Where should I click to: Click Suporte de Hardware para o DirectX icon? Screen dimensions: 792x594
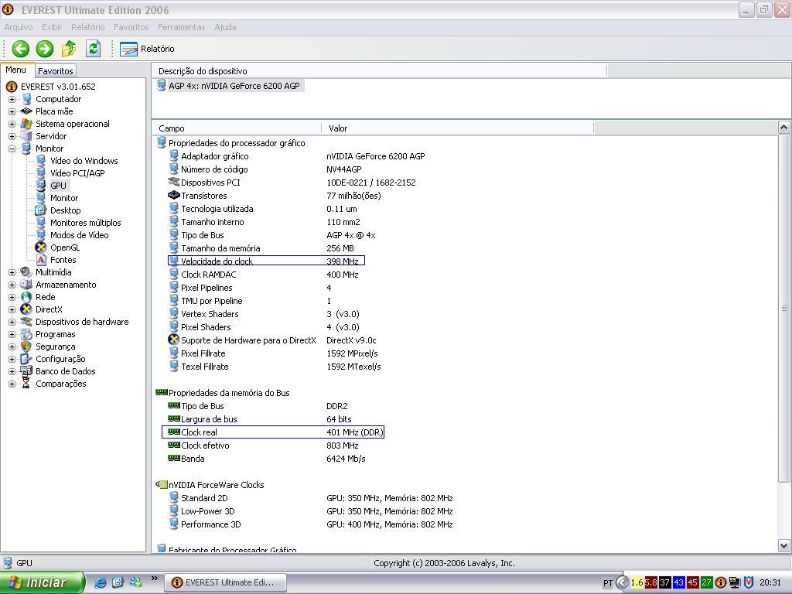click(174, 340)
